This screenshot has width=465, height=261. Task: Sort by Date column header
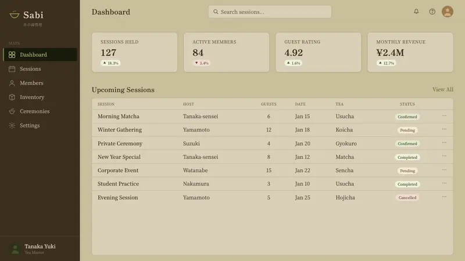pos(300,104)
